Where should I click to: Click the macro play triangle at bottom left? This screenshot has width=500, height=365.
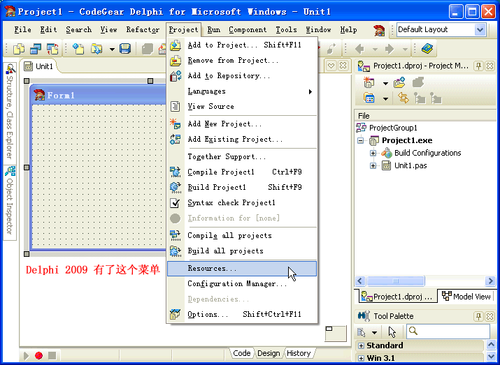[26, 355]
